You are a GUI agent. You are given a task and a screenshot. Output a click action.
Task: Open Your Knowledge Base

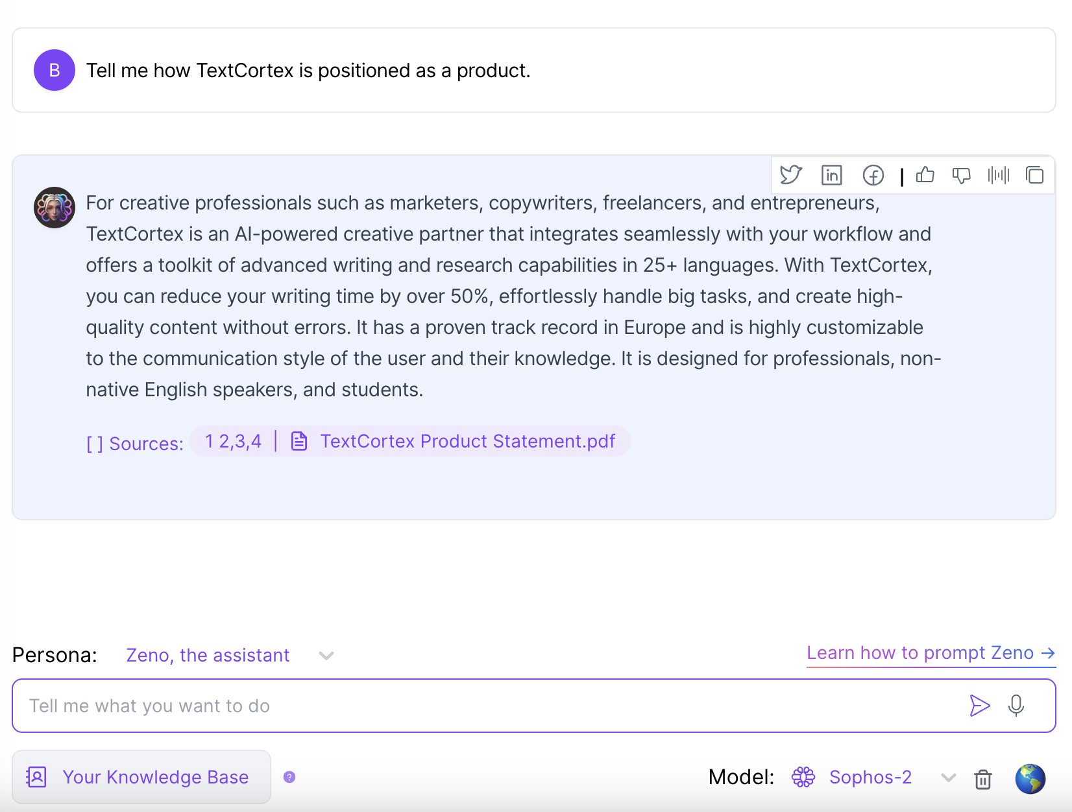click(x=141, y=777)
